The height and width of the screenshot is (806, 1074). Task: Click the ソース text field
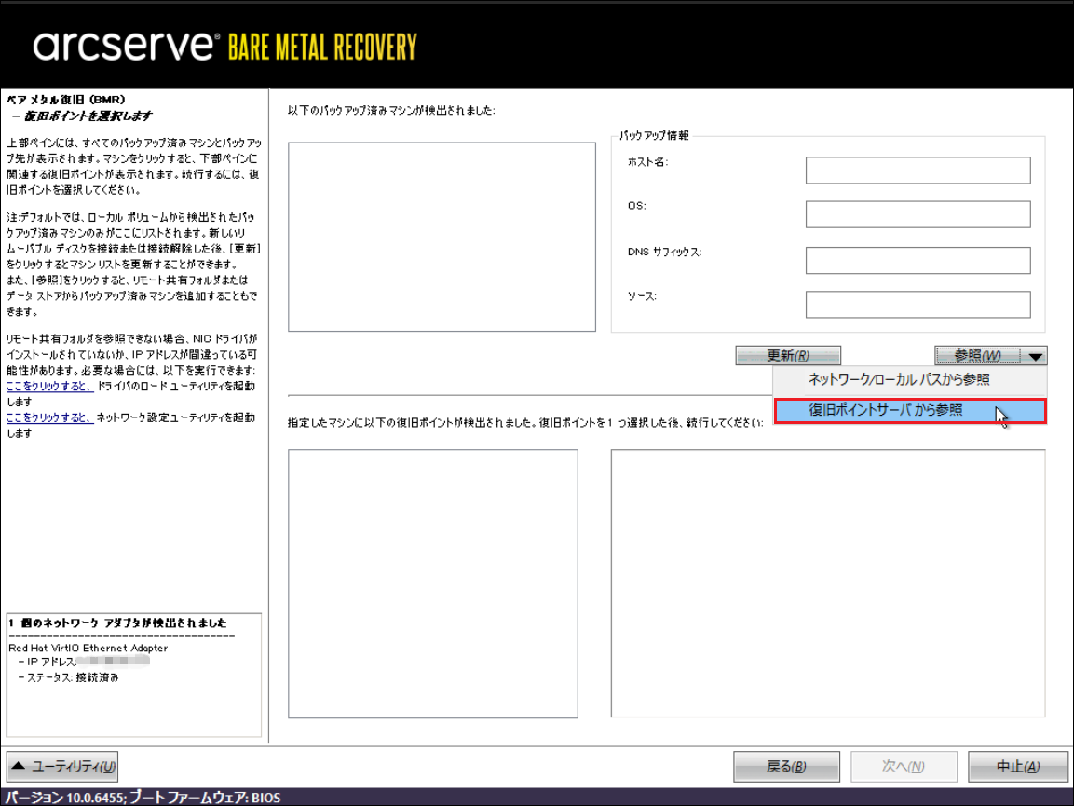pos(917,305)
